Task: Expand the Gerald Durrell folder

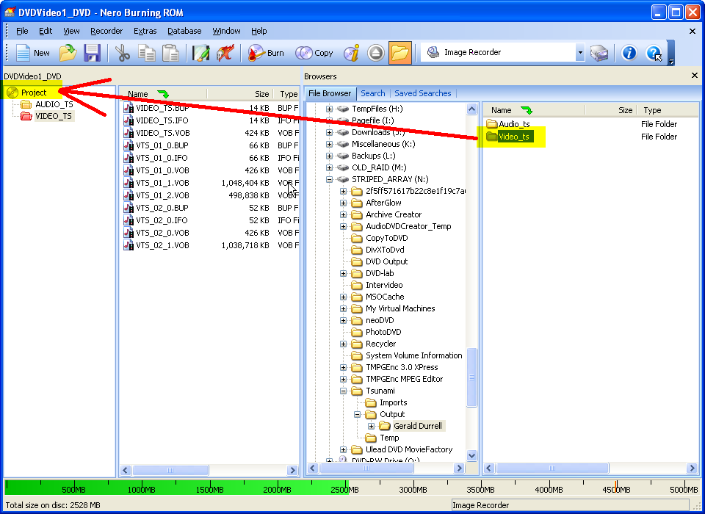Action: pos(371,426)
